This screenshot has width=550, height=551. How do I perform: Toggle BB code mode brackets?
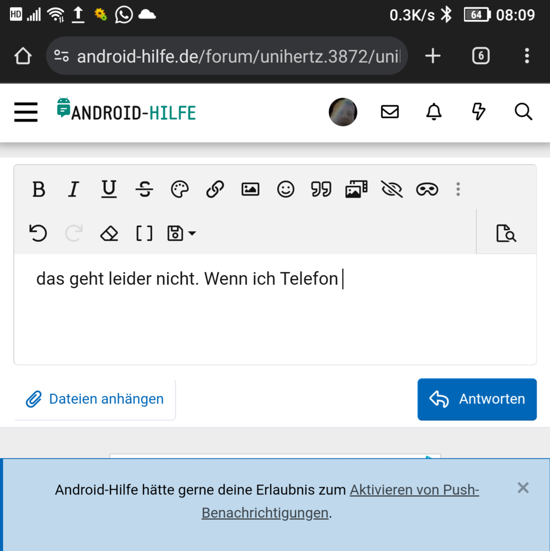coord(144,234)
